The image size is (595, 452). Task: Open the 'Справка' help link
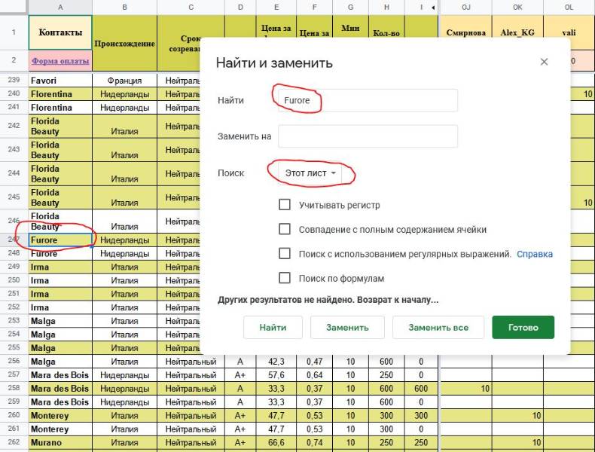tap(534, 254)
